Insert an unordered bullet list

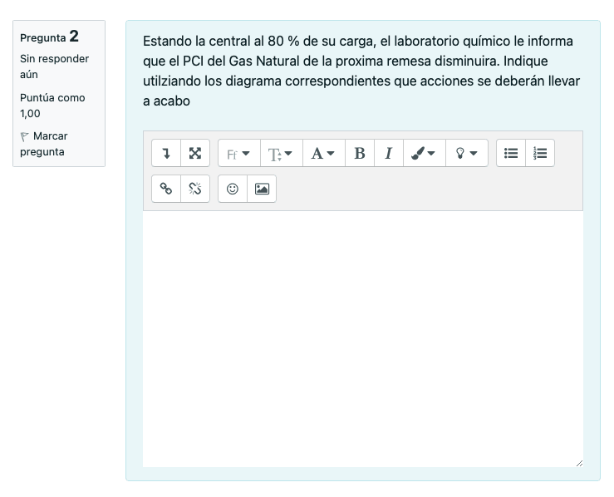(511, 153)
